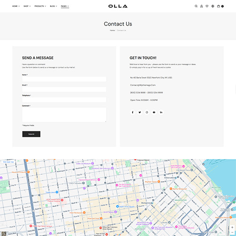Image resolution: width=236 pixels, height=236 pixels.
Task: Select San Francisco Museum of Modern Art pin
Action: tap(152, 228)
